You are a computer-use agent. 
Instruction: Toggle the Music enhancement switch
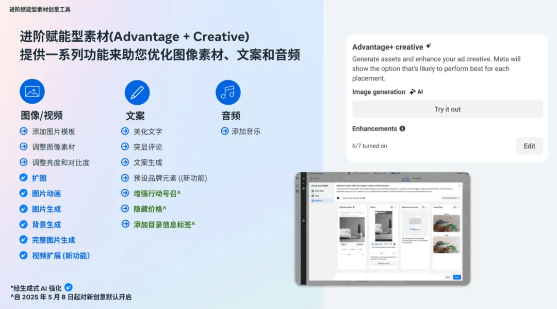click(x=392, y=206)
